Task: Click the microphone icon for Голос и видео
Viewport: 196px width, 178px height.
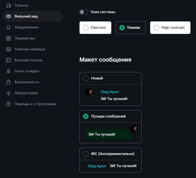Action: [x=9, y=71]
